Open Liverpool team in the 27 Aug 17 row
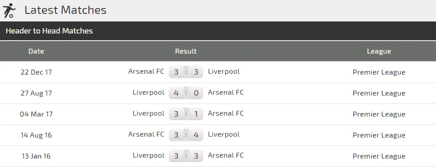Viewport: 436px width, 167px height. click(148, 92)
